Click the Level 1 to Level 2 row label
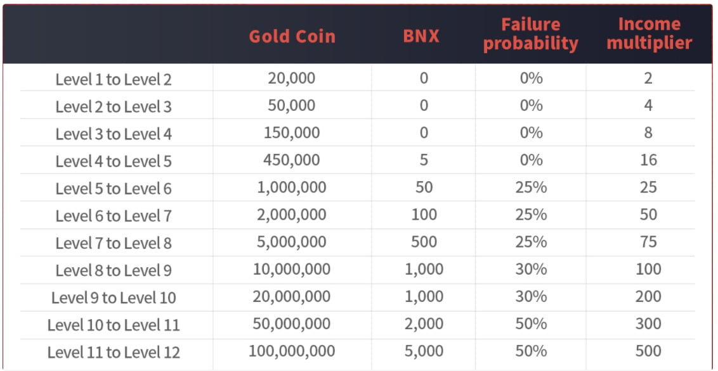Viewport: 718px width, 371px height. 114,80
